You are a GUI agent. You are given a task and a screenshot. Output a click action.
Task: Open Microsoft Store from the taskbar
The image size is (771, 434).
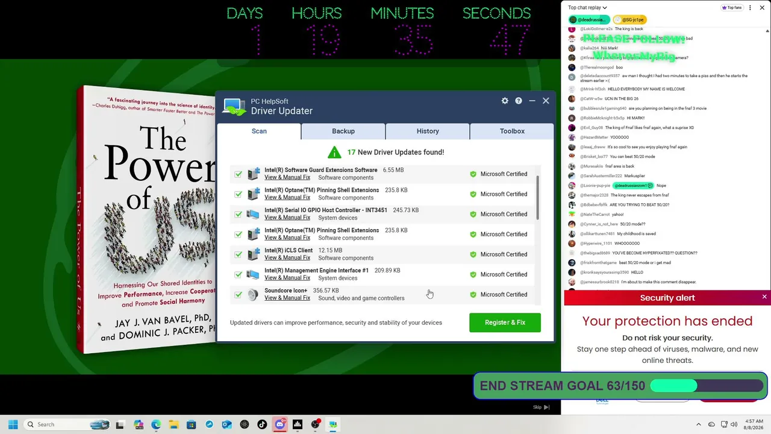191,424
